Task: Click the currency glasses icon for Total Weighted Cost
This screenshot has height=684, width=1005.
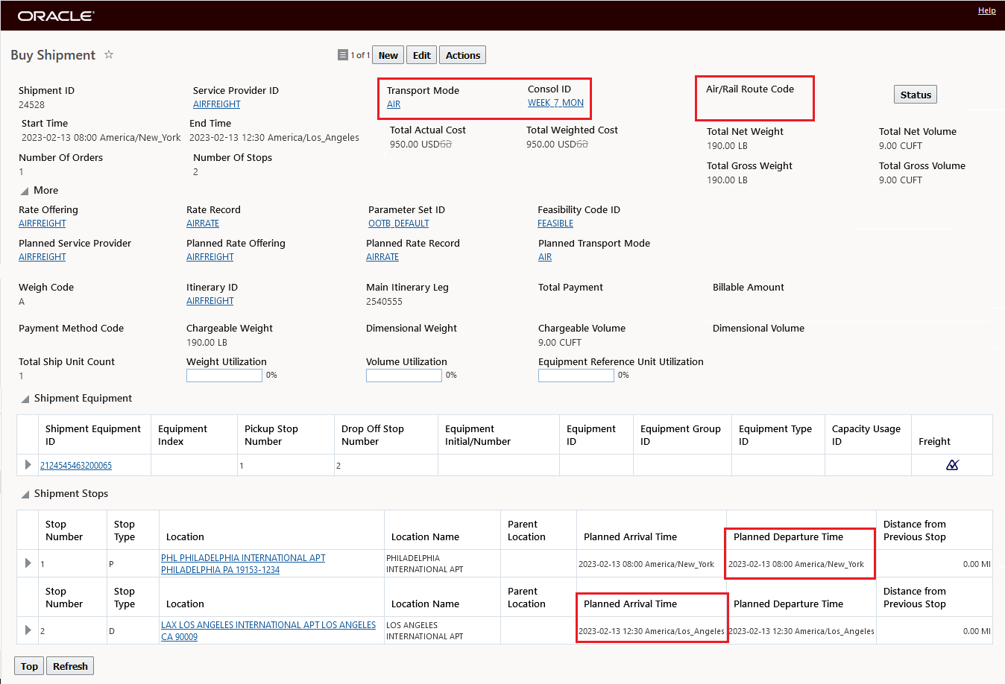Action: [582, 144]
